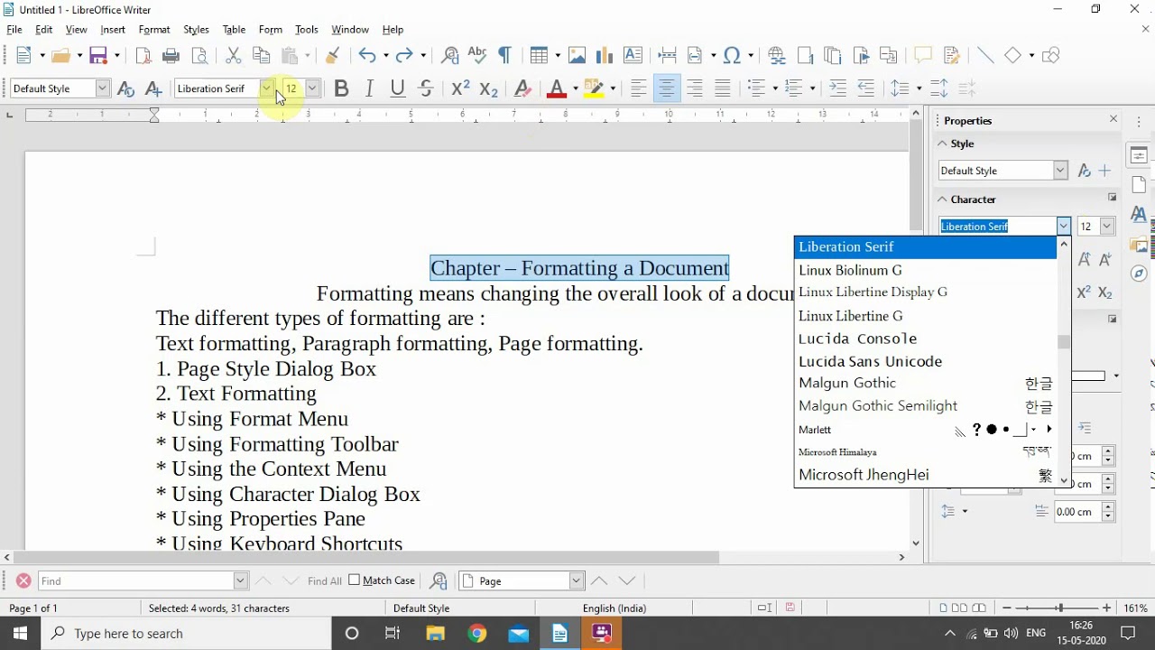The height and width of the screenshot is (650, 1155).
Task: Click the Insert Text Box icon
Action: [633, 56]
